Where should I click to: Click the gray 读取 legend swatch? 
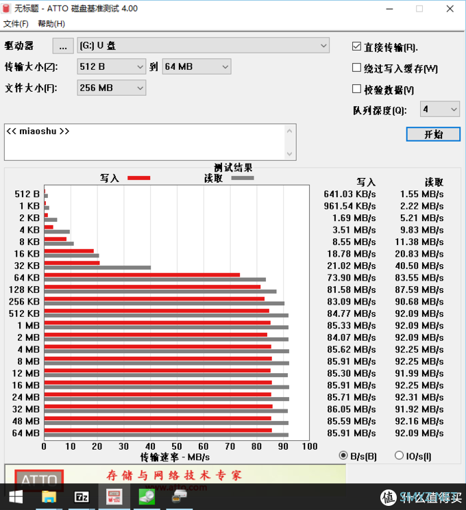pyautogui.click(x=243, y=178)
